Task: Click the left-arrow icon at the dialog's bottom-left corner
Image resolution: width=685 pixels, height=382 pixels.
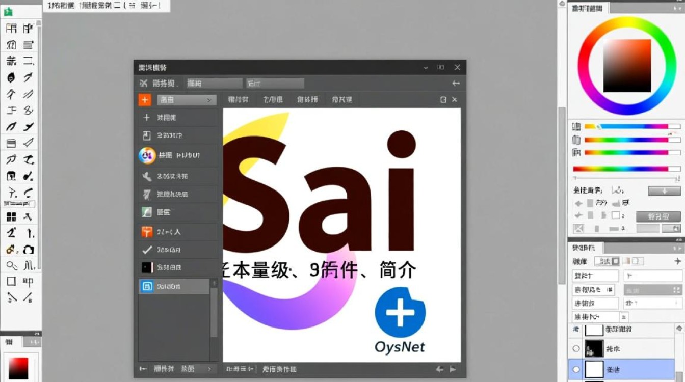Action: pos(143,369)
